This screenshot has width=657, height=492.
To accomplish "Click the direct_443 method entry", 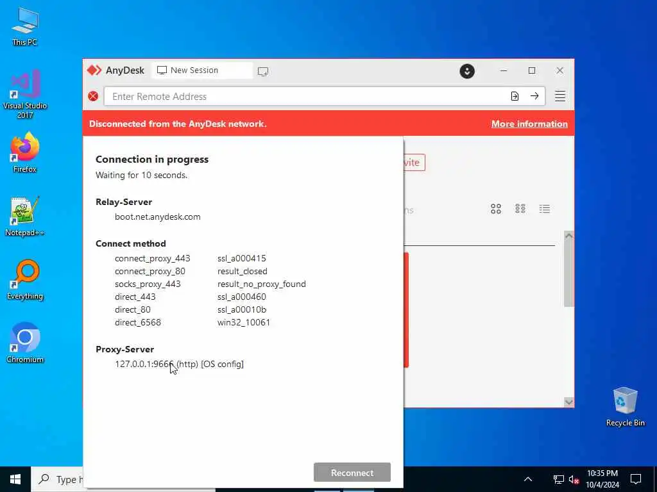I will (x=135, y=297).
